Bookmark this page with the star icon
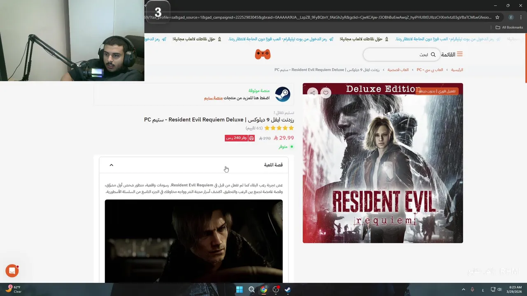This screenshot has height=296, width=527. click(x=497, y=17)
